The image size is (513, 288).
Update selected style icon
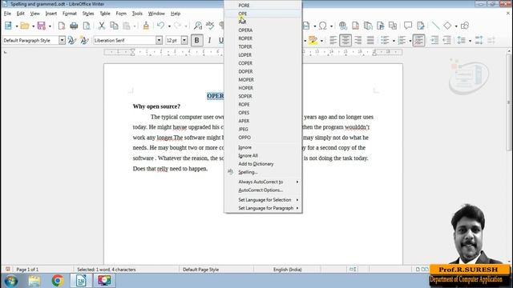(71, 40)
